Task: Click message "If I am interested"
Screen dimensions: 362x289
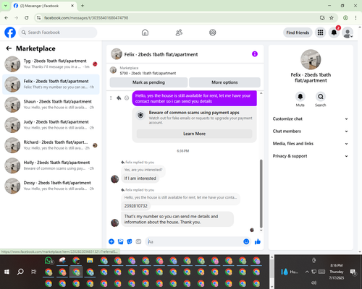Action: pos(140,178)
